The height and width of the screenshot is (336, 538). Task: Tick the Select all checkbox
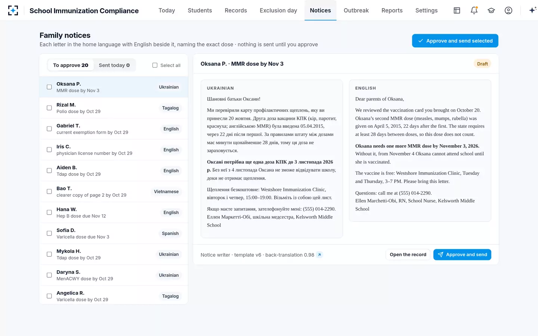(155, 65)
